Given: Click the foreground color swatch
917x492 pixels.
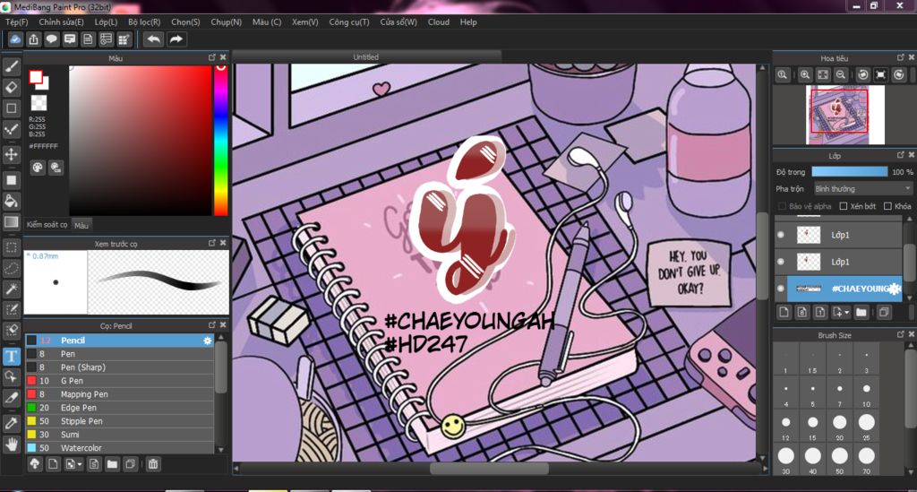Looking at the screenshot, I should [x=36, y=77].
